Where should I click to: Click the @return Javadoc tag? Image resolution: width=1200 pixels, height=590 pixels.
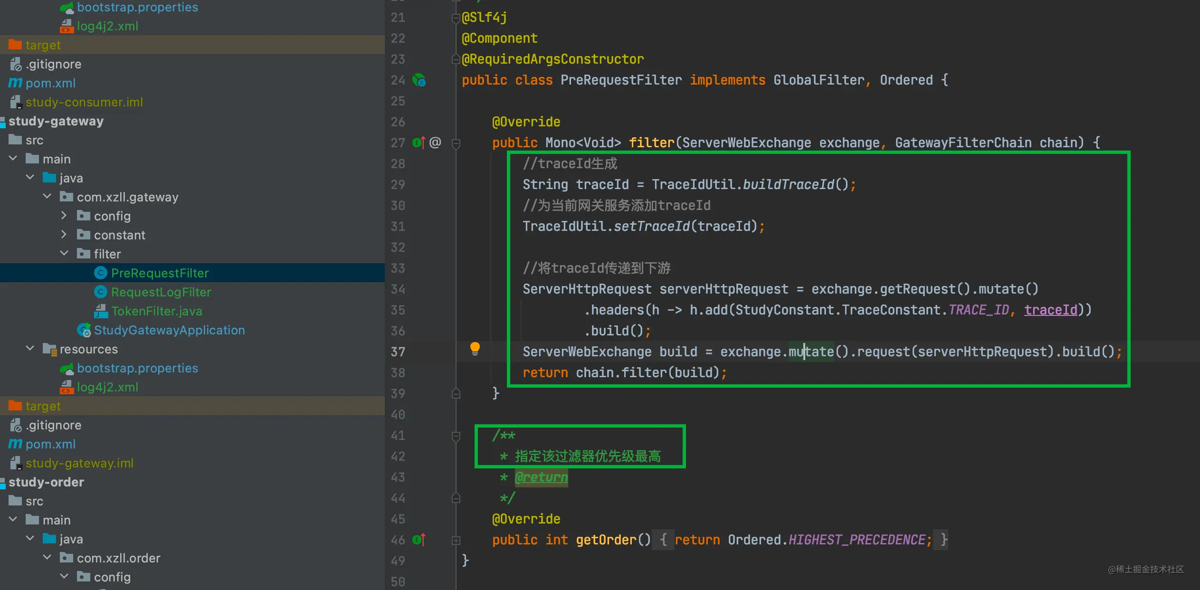[542, 477]
